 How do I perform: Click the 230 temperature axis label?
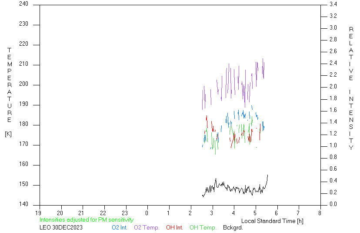pos(23,24)
